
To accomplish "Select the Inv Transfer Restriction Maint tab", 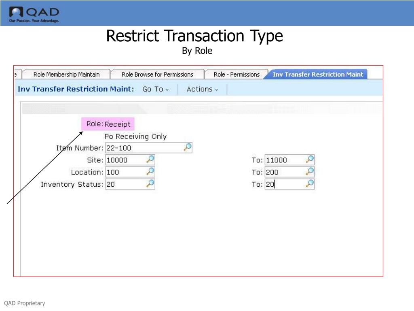I will [317, 74].
